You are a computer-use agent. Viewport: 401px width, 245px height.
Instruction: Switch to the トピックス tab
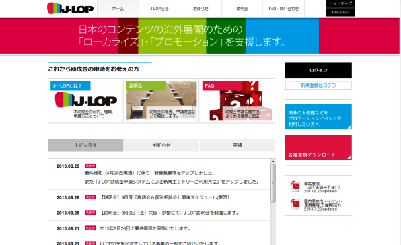click(85, 145)
